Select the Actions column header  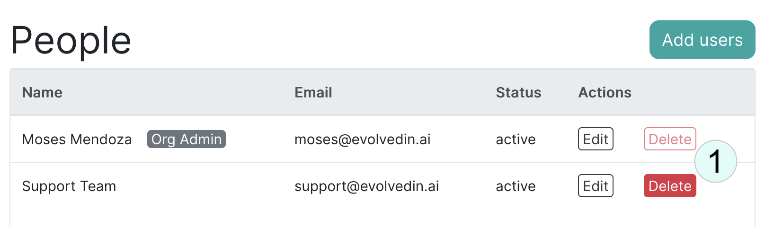[605, 92]
